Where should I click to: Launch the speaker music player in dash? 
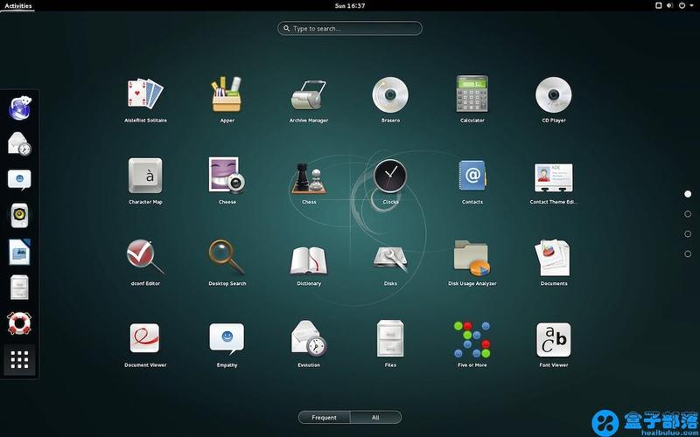point(19,215)
